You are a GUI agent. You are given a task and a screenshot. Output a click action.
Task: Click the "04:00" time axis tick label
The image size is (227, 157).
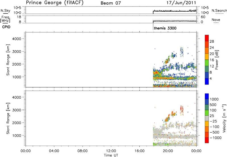pos(54,151)
